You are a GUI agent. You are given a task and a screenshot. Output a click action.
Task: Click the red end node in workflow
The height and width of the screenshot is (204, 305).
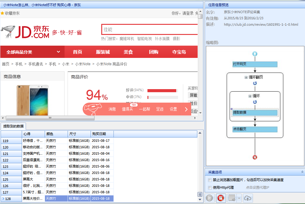point(255,157)
